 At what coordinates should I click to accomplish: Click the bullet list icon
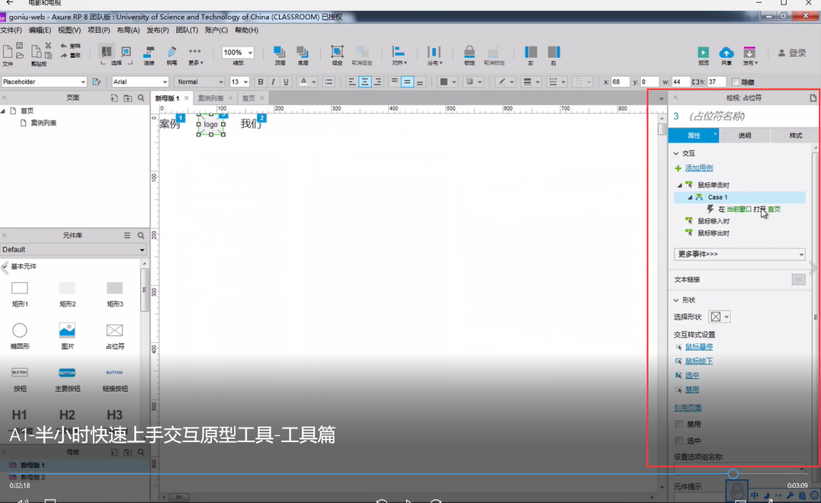(329, 82)
